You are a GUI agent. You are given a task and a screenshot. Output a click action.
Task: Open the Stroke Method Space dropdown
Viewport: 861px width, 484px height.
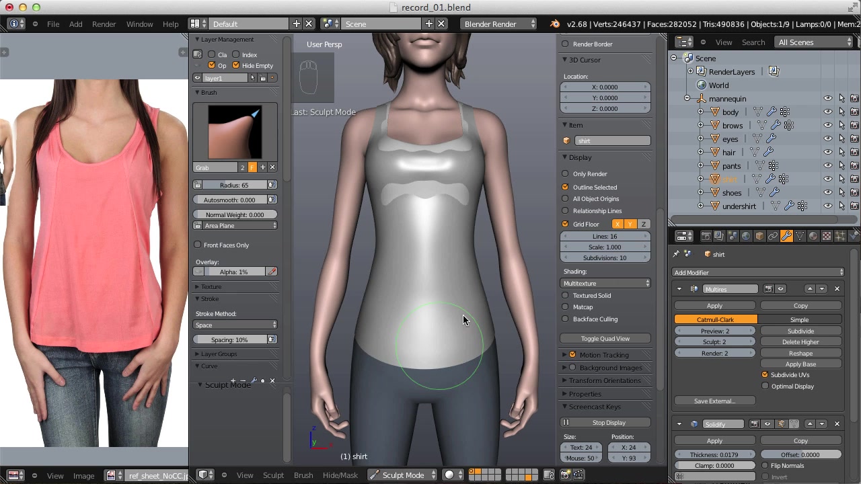pos(235,325)
